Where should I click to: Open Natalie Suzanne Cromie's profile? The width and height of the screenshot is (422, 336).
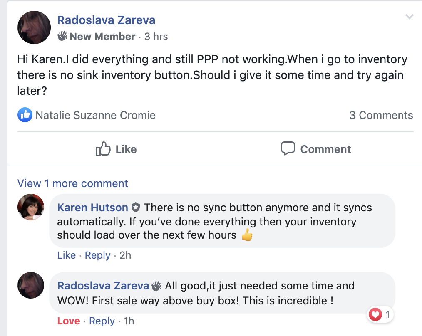(x=96, y=115)
